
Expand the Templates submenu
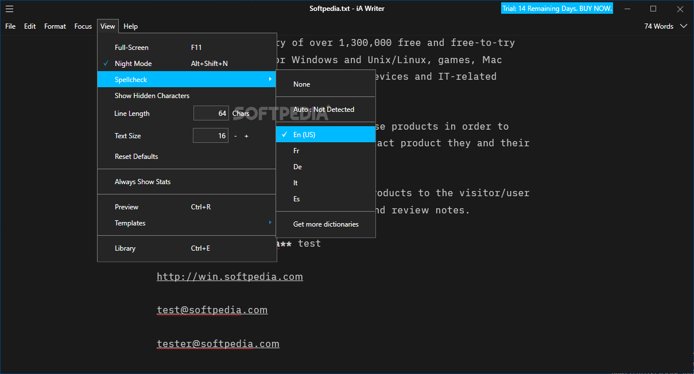(x=187, y=223)
